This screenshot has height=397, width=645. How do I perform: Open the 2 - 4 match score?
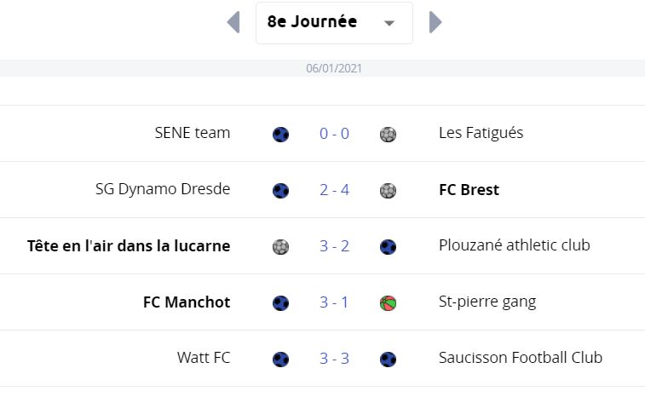click(334, 190)
